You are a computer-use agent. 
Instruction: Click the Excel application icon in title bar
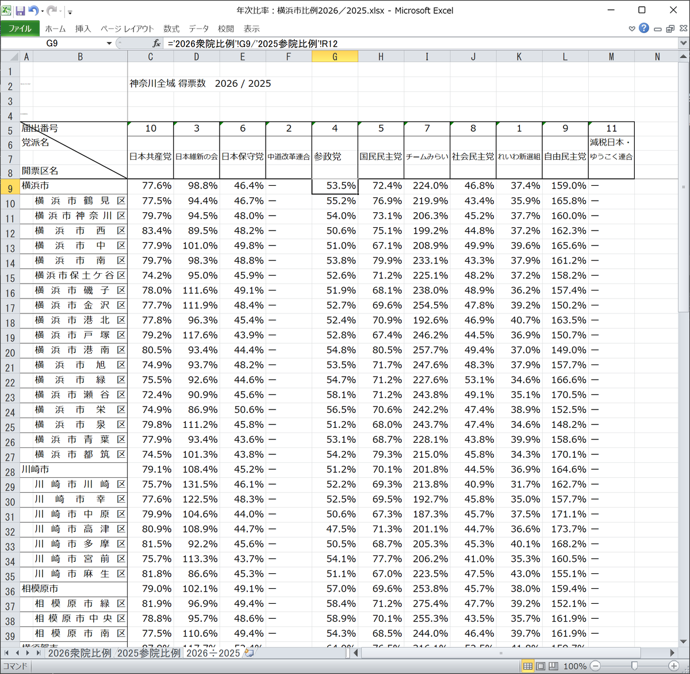pos(7,10)
